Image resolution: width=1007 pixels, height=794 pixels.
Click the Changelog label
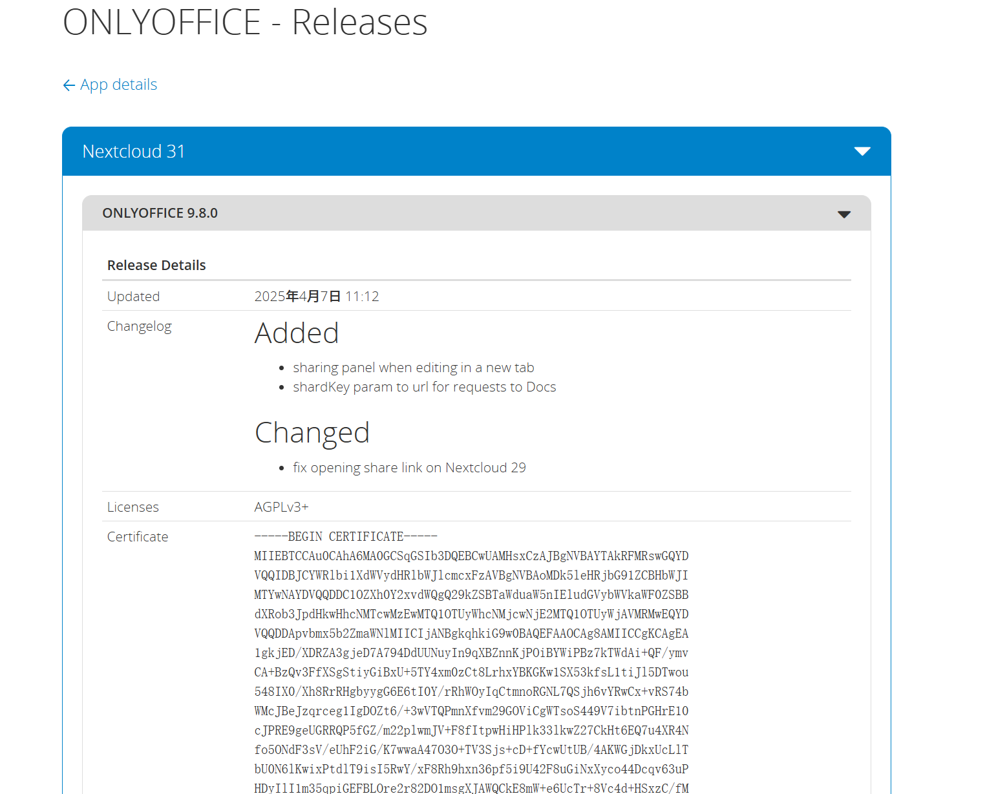click(140, 326)
